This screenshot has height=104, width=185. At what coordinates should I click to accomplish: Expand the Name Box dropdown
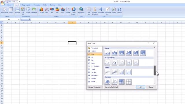pos(19,19)
